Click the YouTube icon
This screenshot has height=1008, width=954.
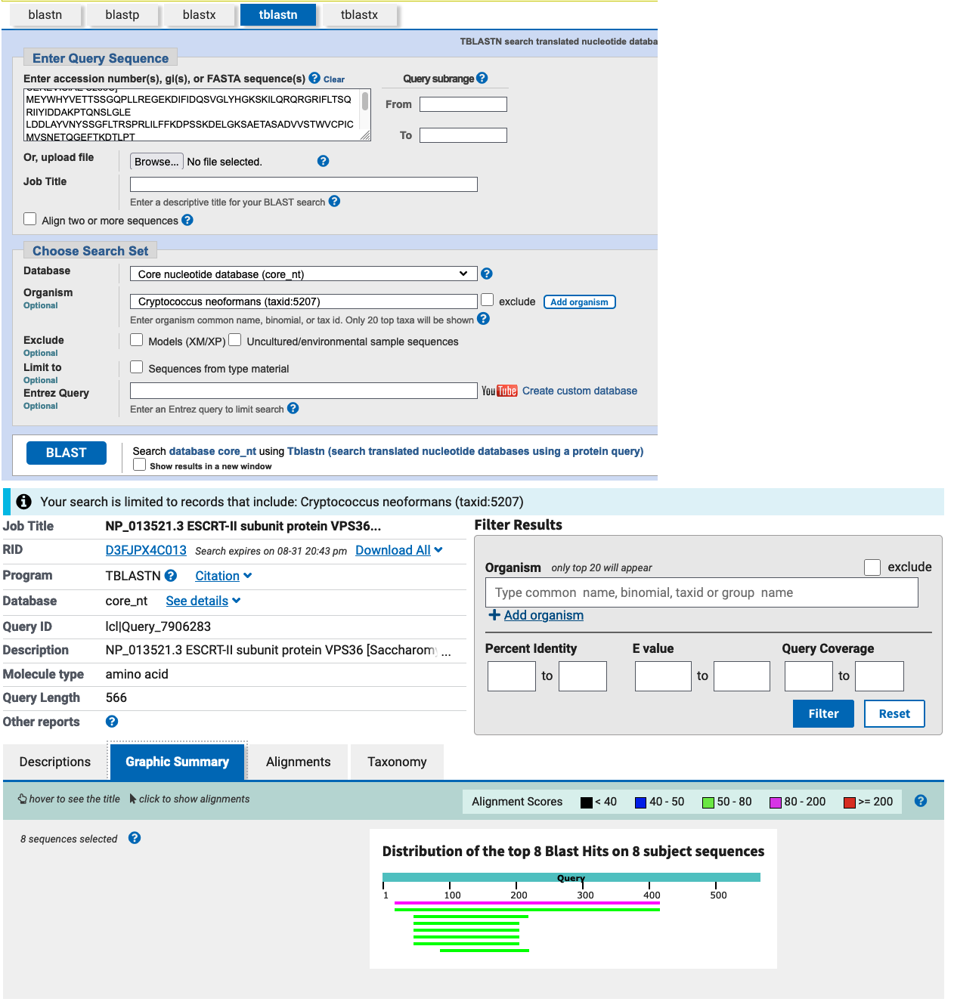click(x=500, y=391)
